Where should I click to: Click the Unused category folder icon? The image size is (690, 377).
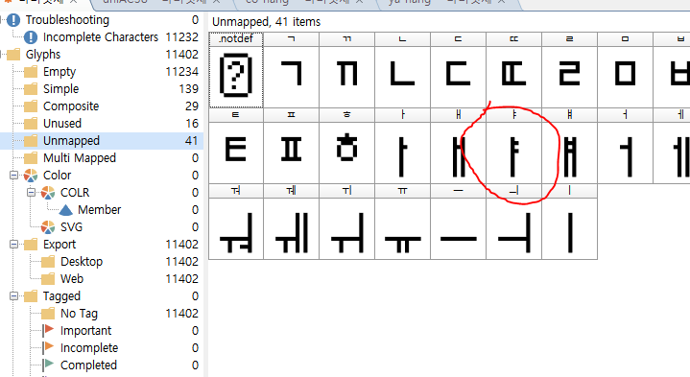(x=31, y=123)
